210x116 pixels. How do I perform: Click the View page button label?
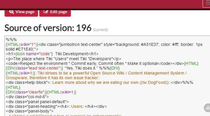pyautogui.click(x=25, y=12)
